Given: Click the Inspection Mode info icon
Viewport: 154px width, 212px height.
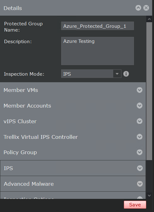Looking at the screenshot, I should [x=126, y=74].
